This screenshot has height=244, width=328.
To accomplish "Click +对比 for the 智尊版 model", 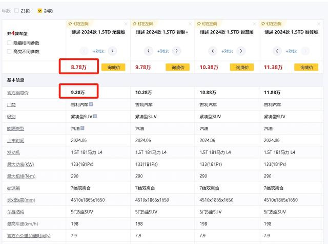I will (x=292, y=51).
